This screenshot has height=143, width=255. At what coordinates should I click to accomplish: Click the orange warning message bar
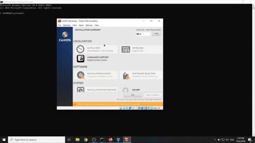tap(118, 104)
